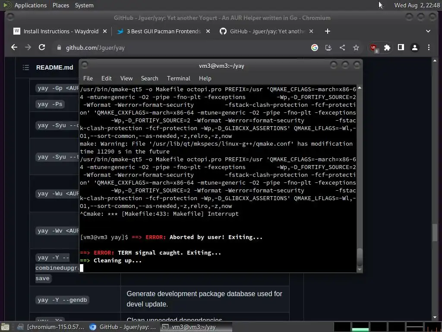The height and width of the screenshot is (332, 442).
Task: Click the terminal scrollbar thumb
Action: (x=360, y=257)
